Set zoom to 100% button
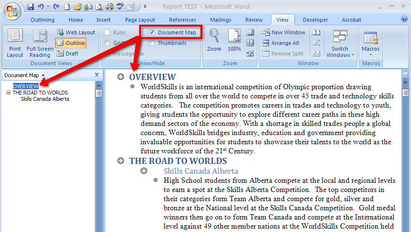Viewport: 411px width, 232px height. pyautogui.click(x=234, y=40)
